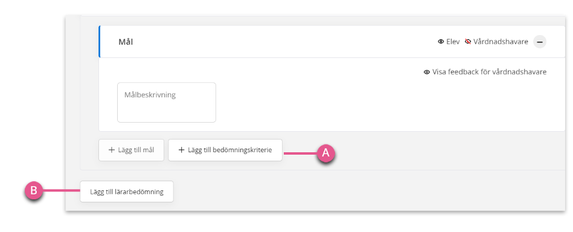Click the pink B callout marker

click(x=34, y=191)
